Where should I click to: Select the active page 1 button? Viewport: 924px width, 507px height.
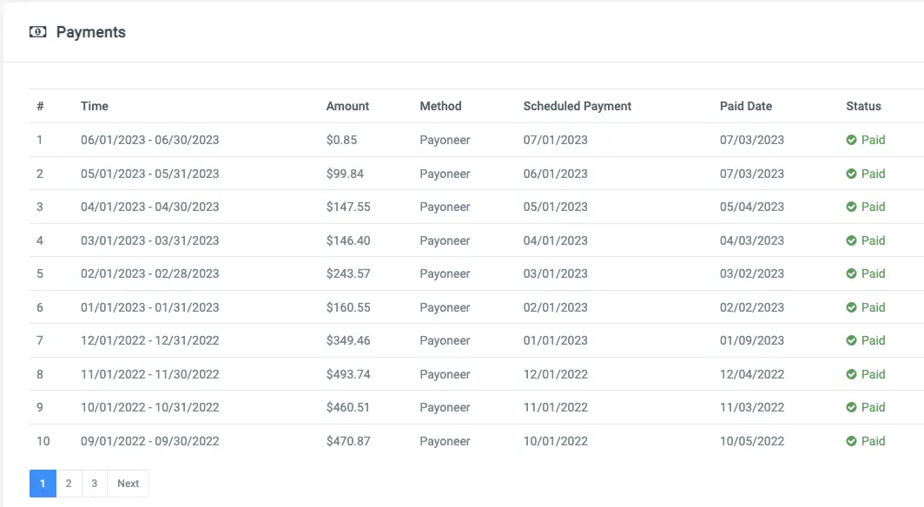[x=43, y=484]
